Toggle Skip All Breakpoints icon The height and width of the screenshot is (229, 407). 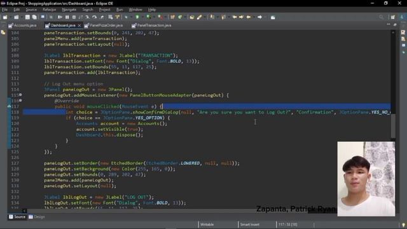(x=51, y=17)
